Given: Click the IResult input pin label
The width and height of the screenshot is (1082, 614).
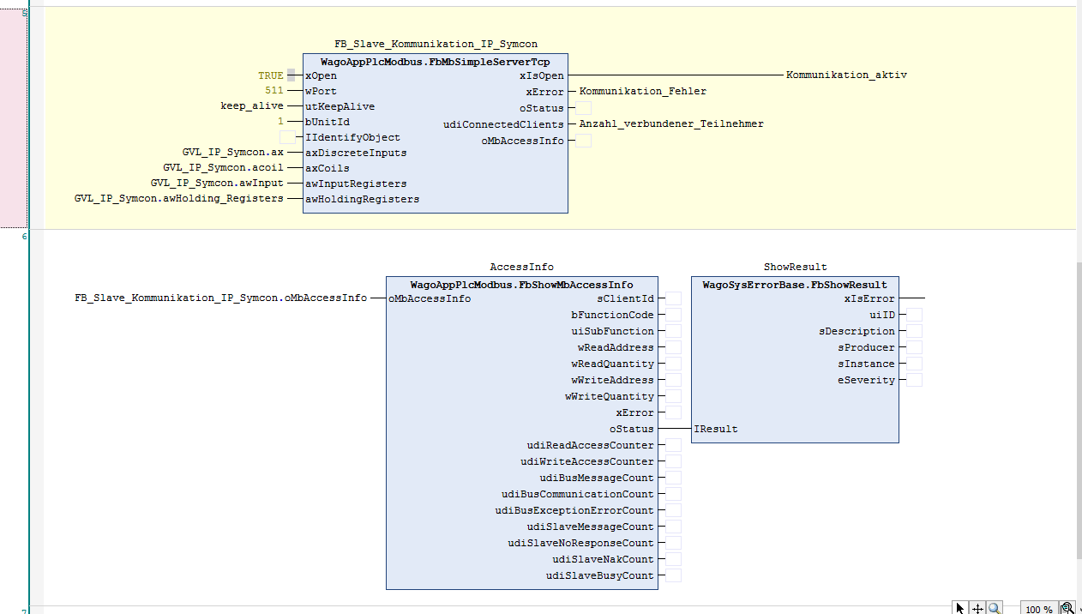Looking at the screenshot, I should click(x=716, y=429).
